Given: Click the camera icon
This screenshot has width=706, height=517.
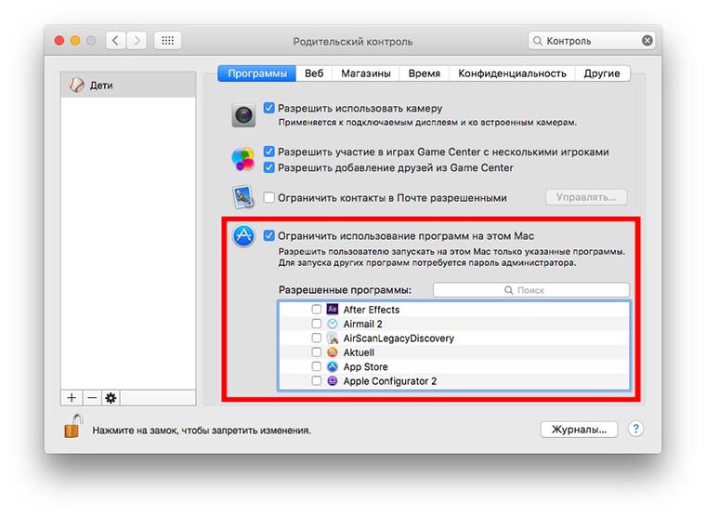Looking at the screenshot, I should point(243,115).
